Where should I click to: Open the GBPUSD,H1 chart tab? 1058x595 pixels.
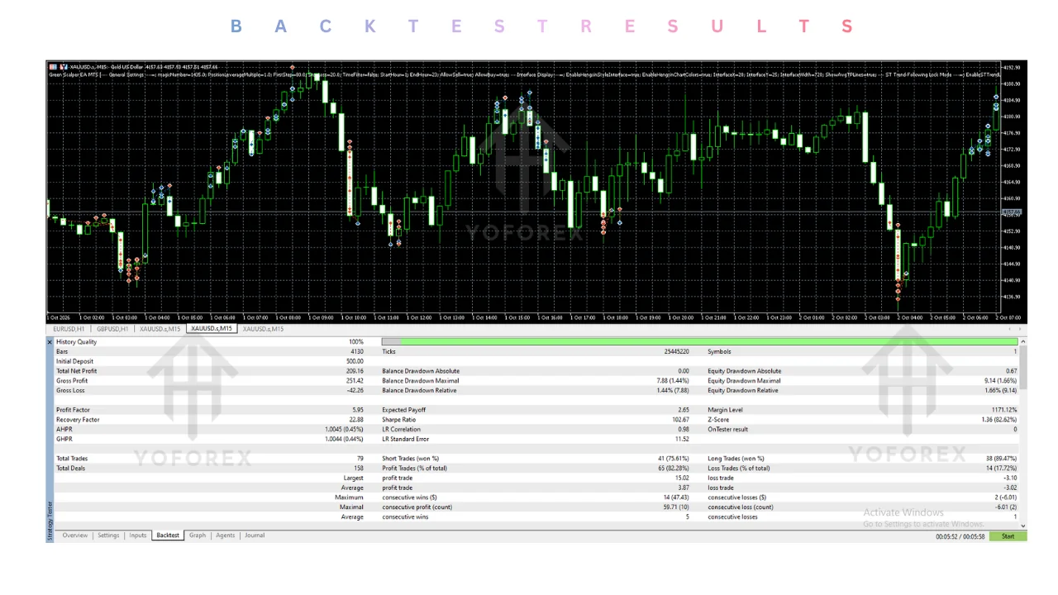[x=112, y=329]
